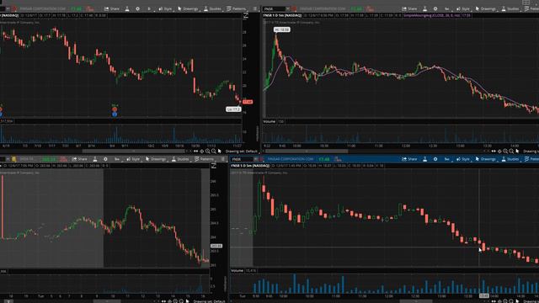Click Edit studies flask icon in bottom-right chart
The image size is (539, 303).
(424, 159)
